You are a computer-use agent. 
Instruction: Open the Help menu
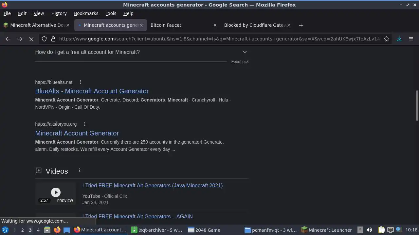click(128, 13)
